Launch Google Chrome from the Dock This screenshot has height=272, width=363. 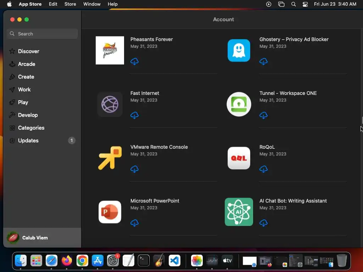pos(82,261)
